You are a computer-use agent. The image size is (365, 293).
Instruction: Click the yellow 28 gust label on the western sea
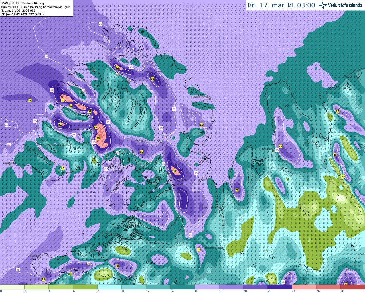click(x=30, y=100)
